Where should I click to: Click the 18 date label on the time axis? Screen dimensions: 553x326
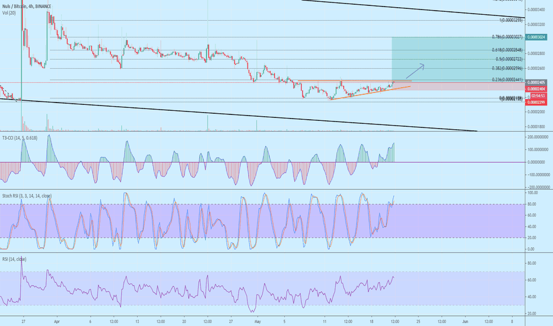click(x=371, y=321)
